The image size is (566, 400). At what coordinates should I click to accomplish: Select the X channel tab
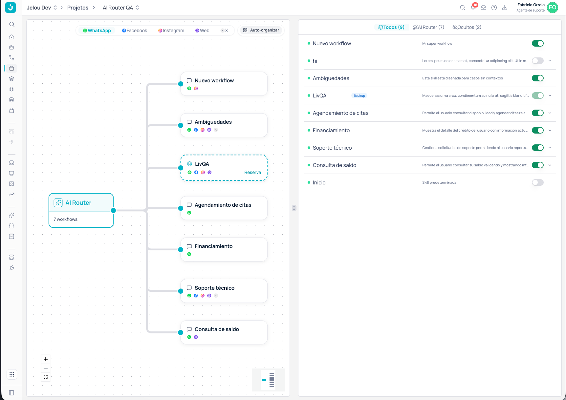224,31
